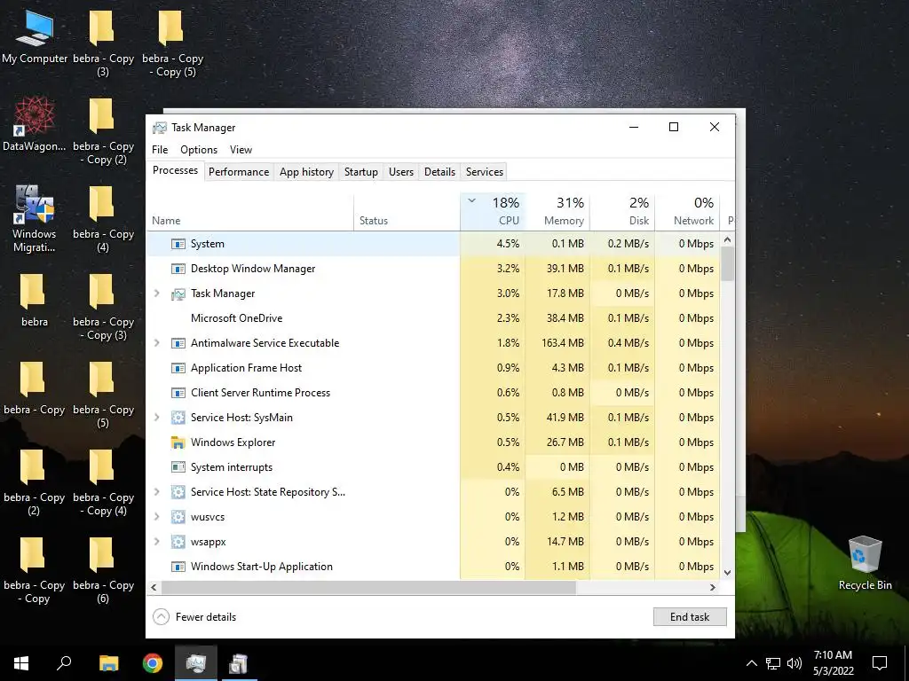Image resolution: width=909 pixels, height=681 pixels.
Task: Switch to the Users tab
Action: click(401, 172)
